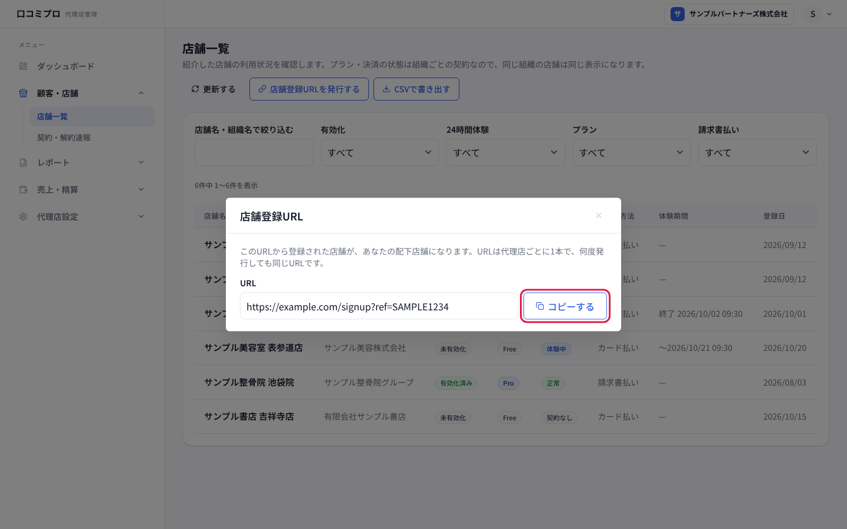Click the 顧客・店舗 store icon

23,93
